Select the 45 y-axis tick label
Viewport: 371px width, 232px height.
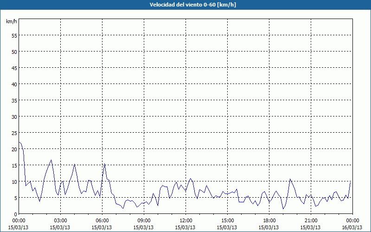(14, 68)
